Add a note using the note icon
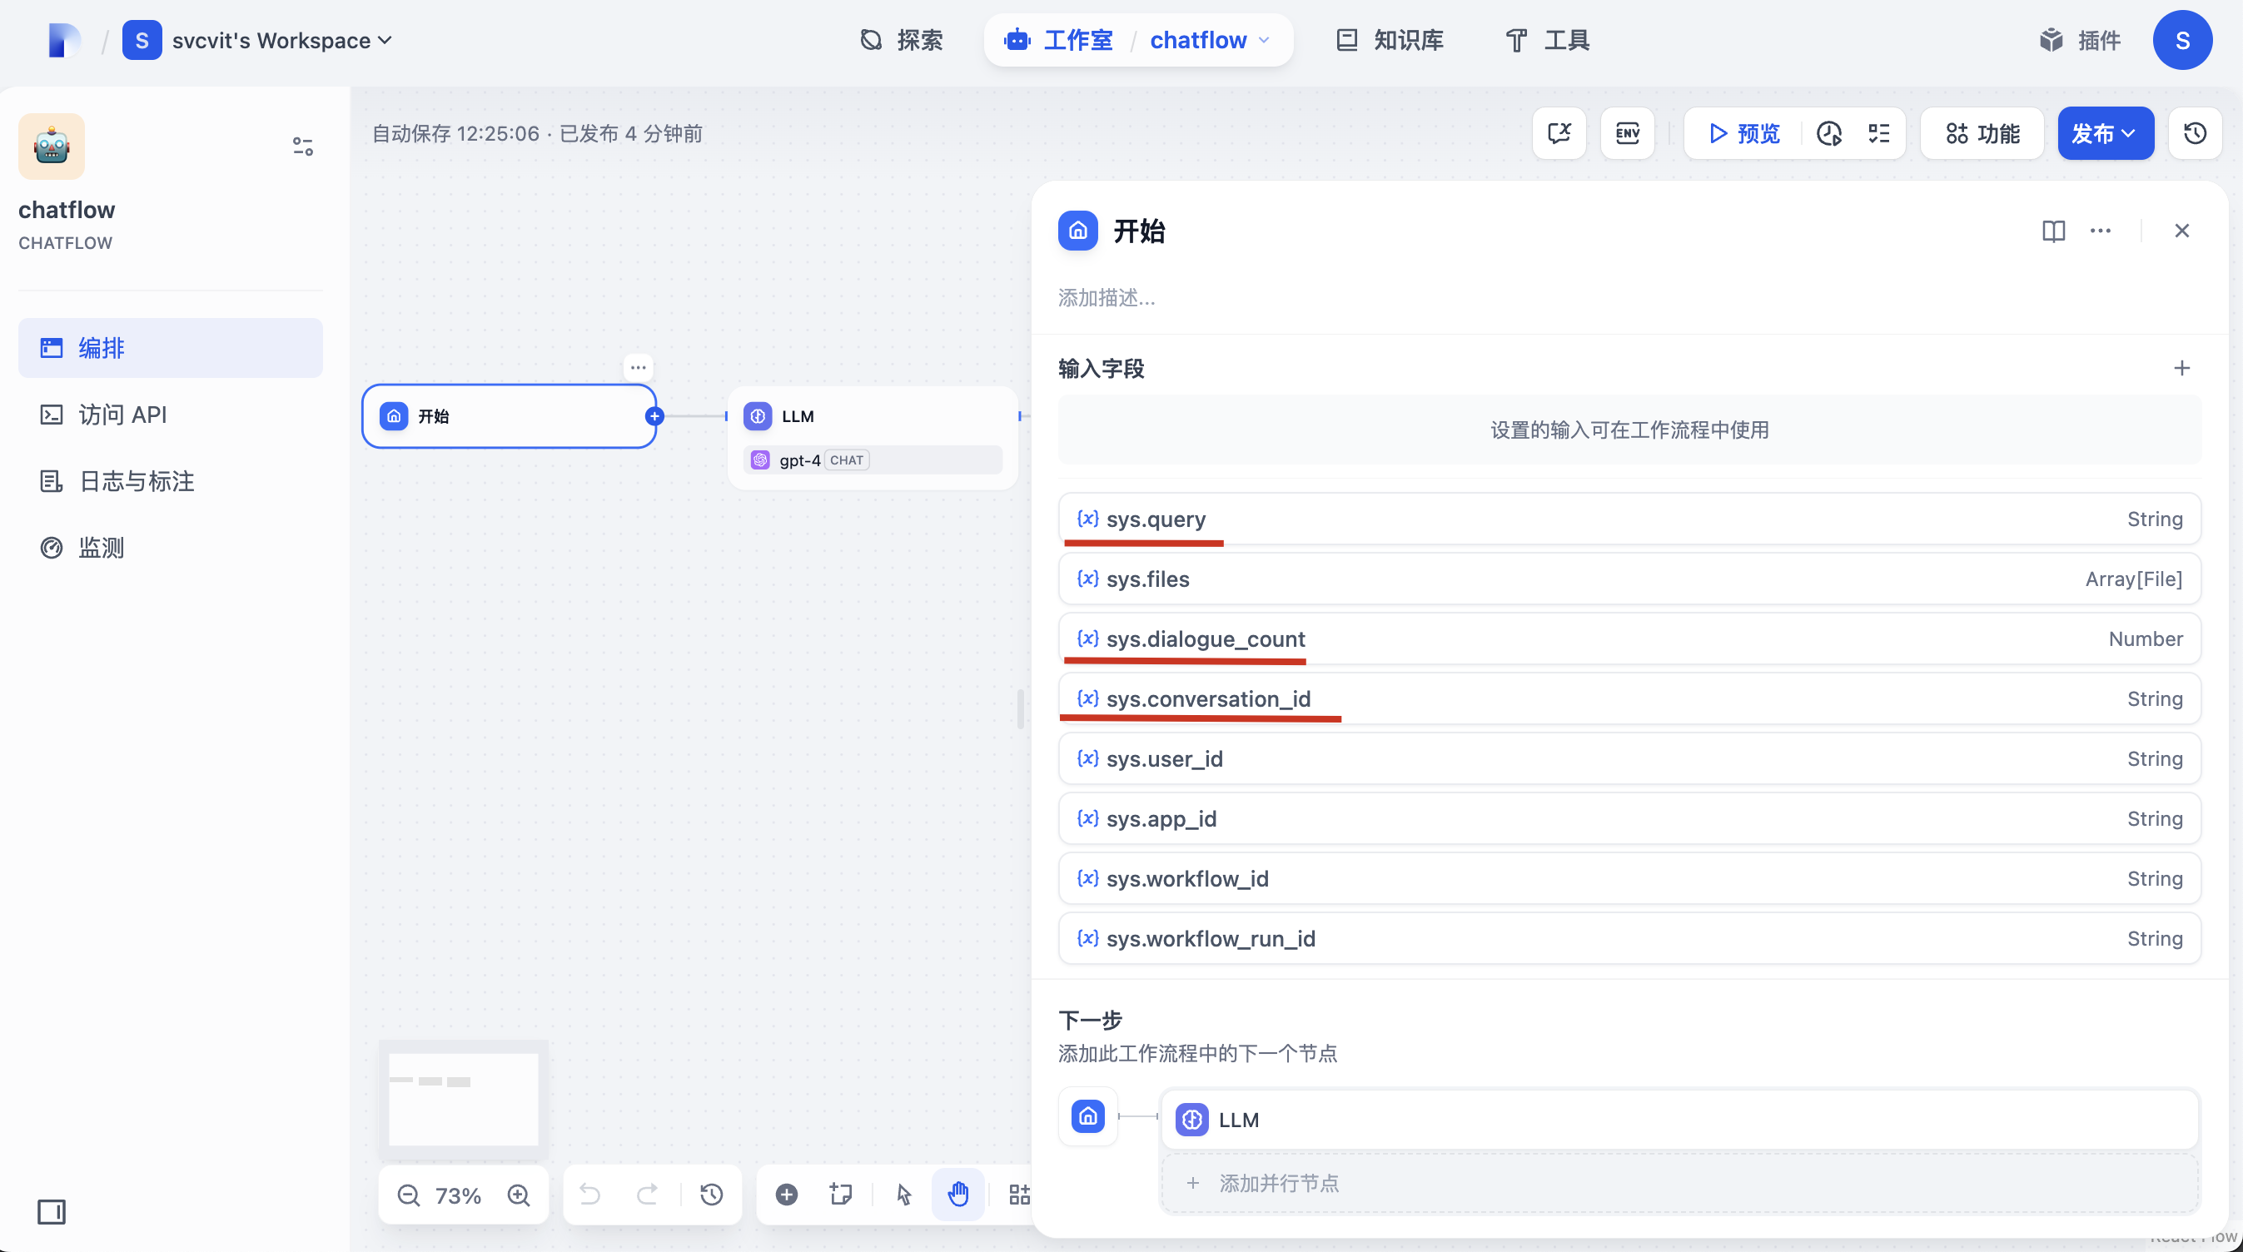This screenshot has width=2243, height=1252. [x=838, y=1194]
